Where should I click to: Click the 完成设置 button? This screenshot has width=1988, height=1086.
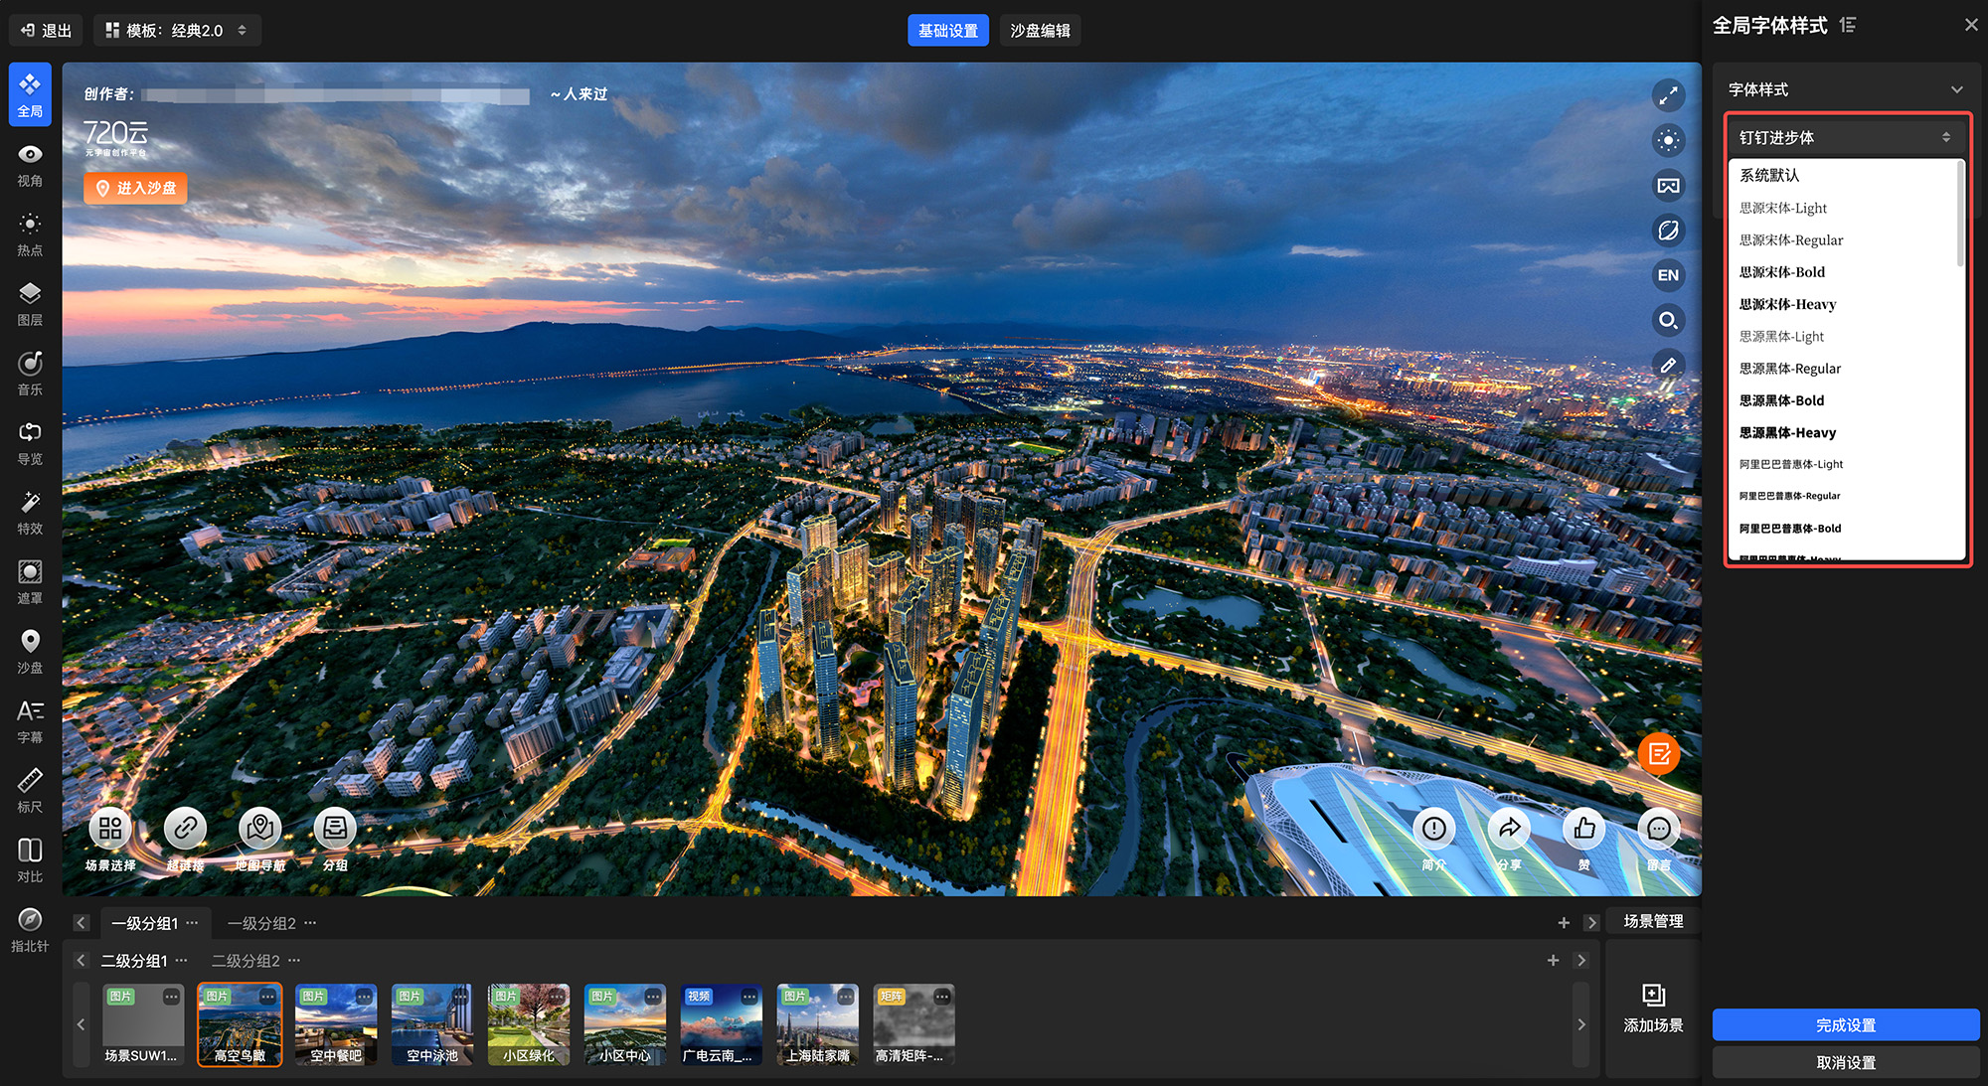(x=1845, y=1024)
